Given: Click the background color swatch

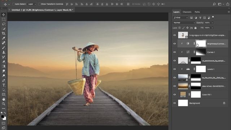Looking at the screenshot, I should pyautogui.click(x=5, y=119).
